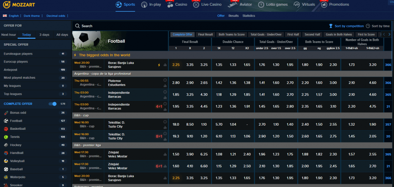Open info icon for Tekstilac D. 8+1 row

coord(165,134)
